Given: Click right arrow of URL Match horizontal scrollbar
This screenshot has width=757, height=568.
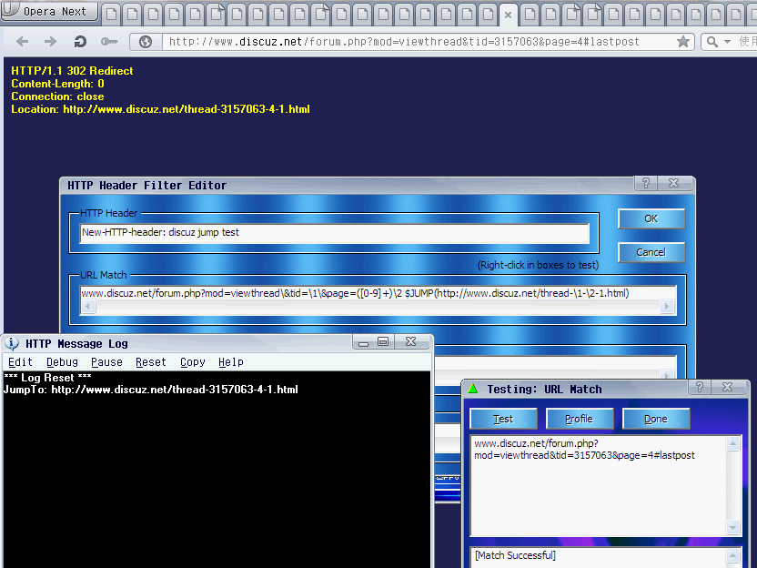Looking at the screenshot, I should [668, 308].
